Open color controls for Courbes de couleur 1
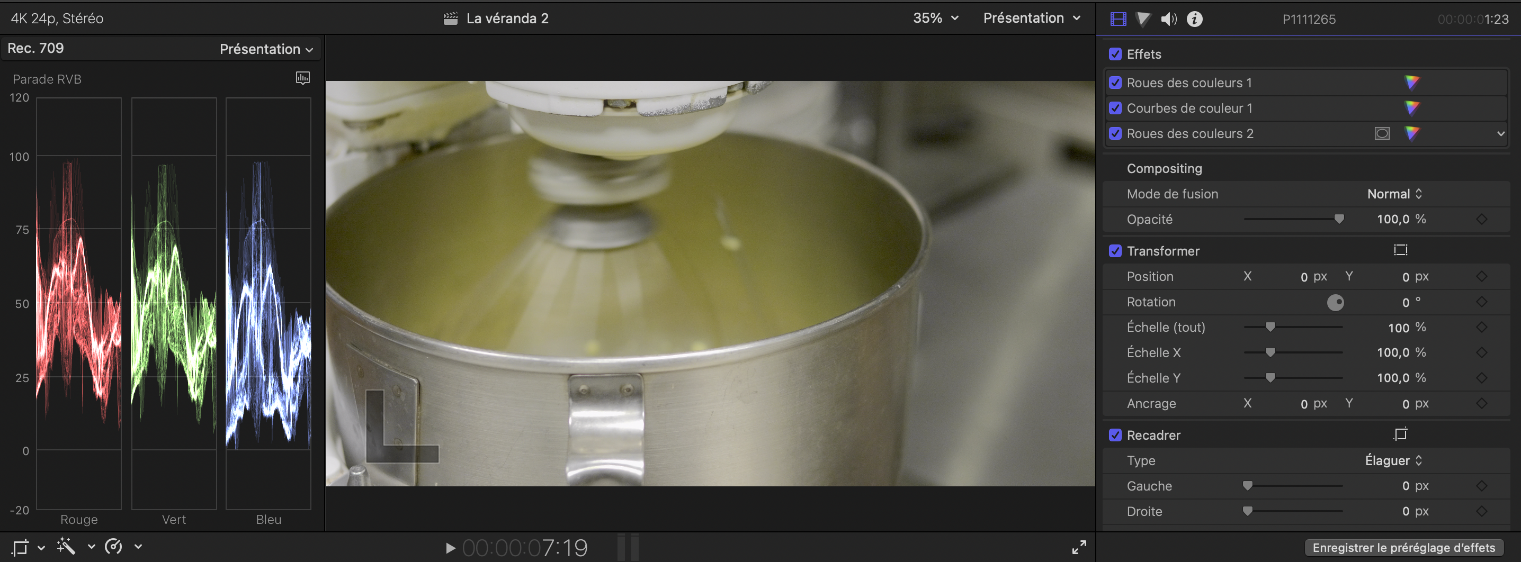 coord(1412,108)
